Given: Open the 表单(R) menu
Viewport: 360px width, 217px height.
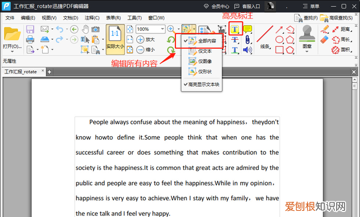Looking at the screenshot, I should (113, 18).
